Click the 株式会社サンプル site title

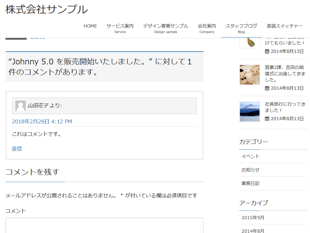click(x=47, y=10)
